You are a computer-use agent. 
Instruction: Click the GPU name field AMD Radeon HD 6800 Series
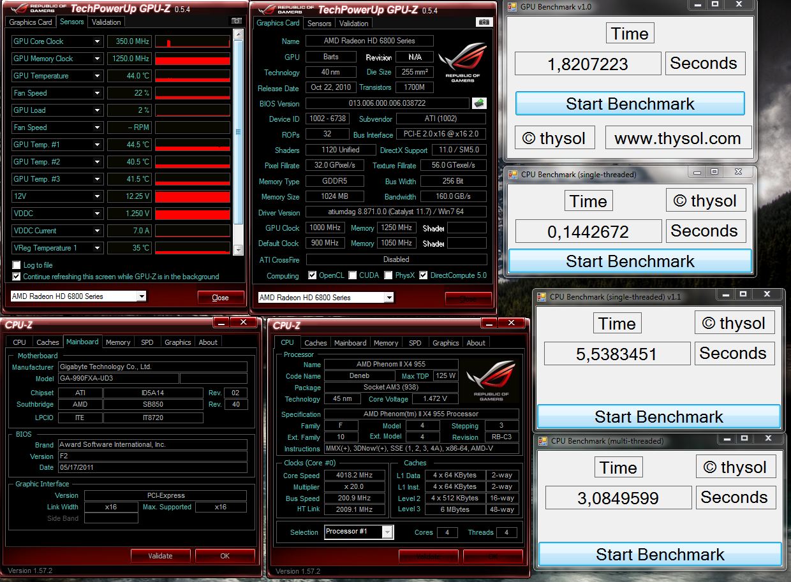coord(369,41)
